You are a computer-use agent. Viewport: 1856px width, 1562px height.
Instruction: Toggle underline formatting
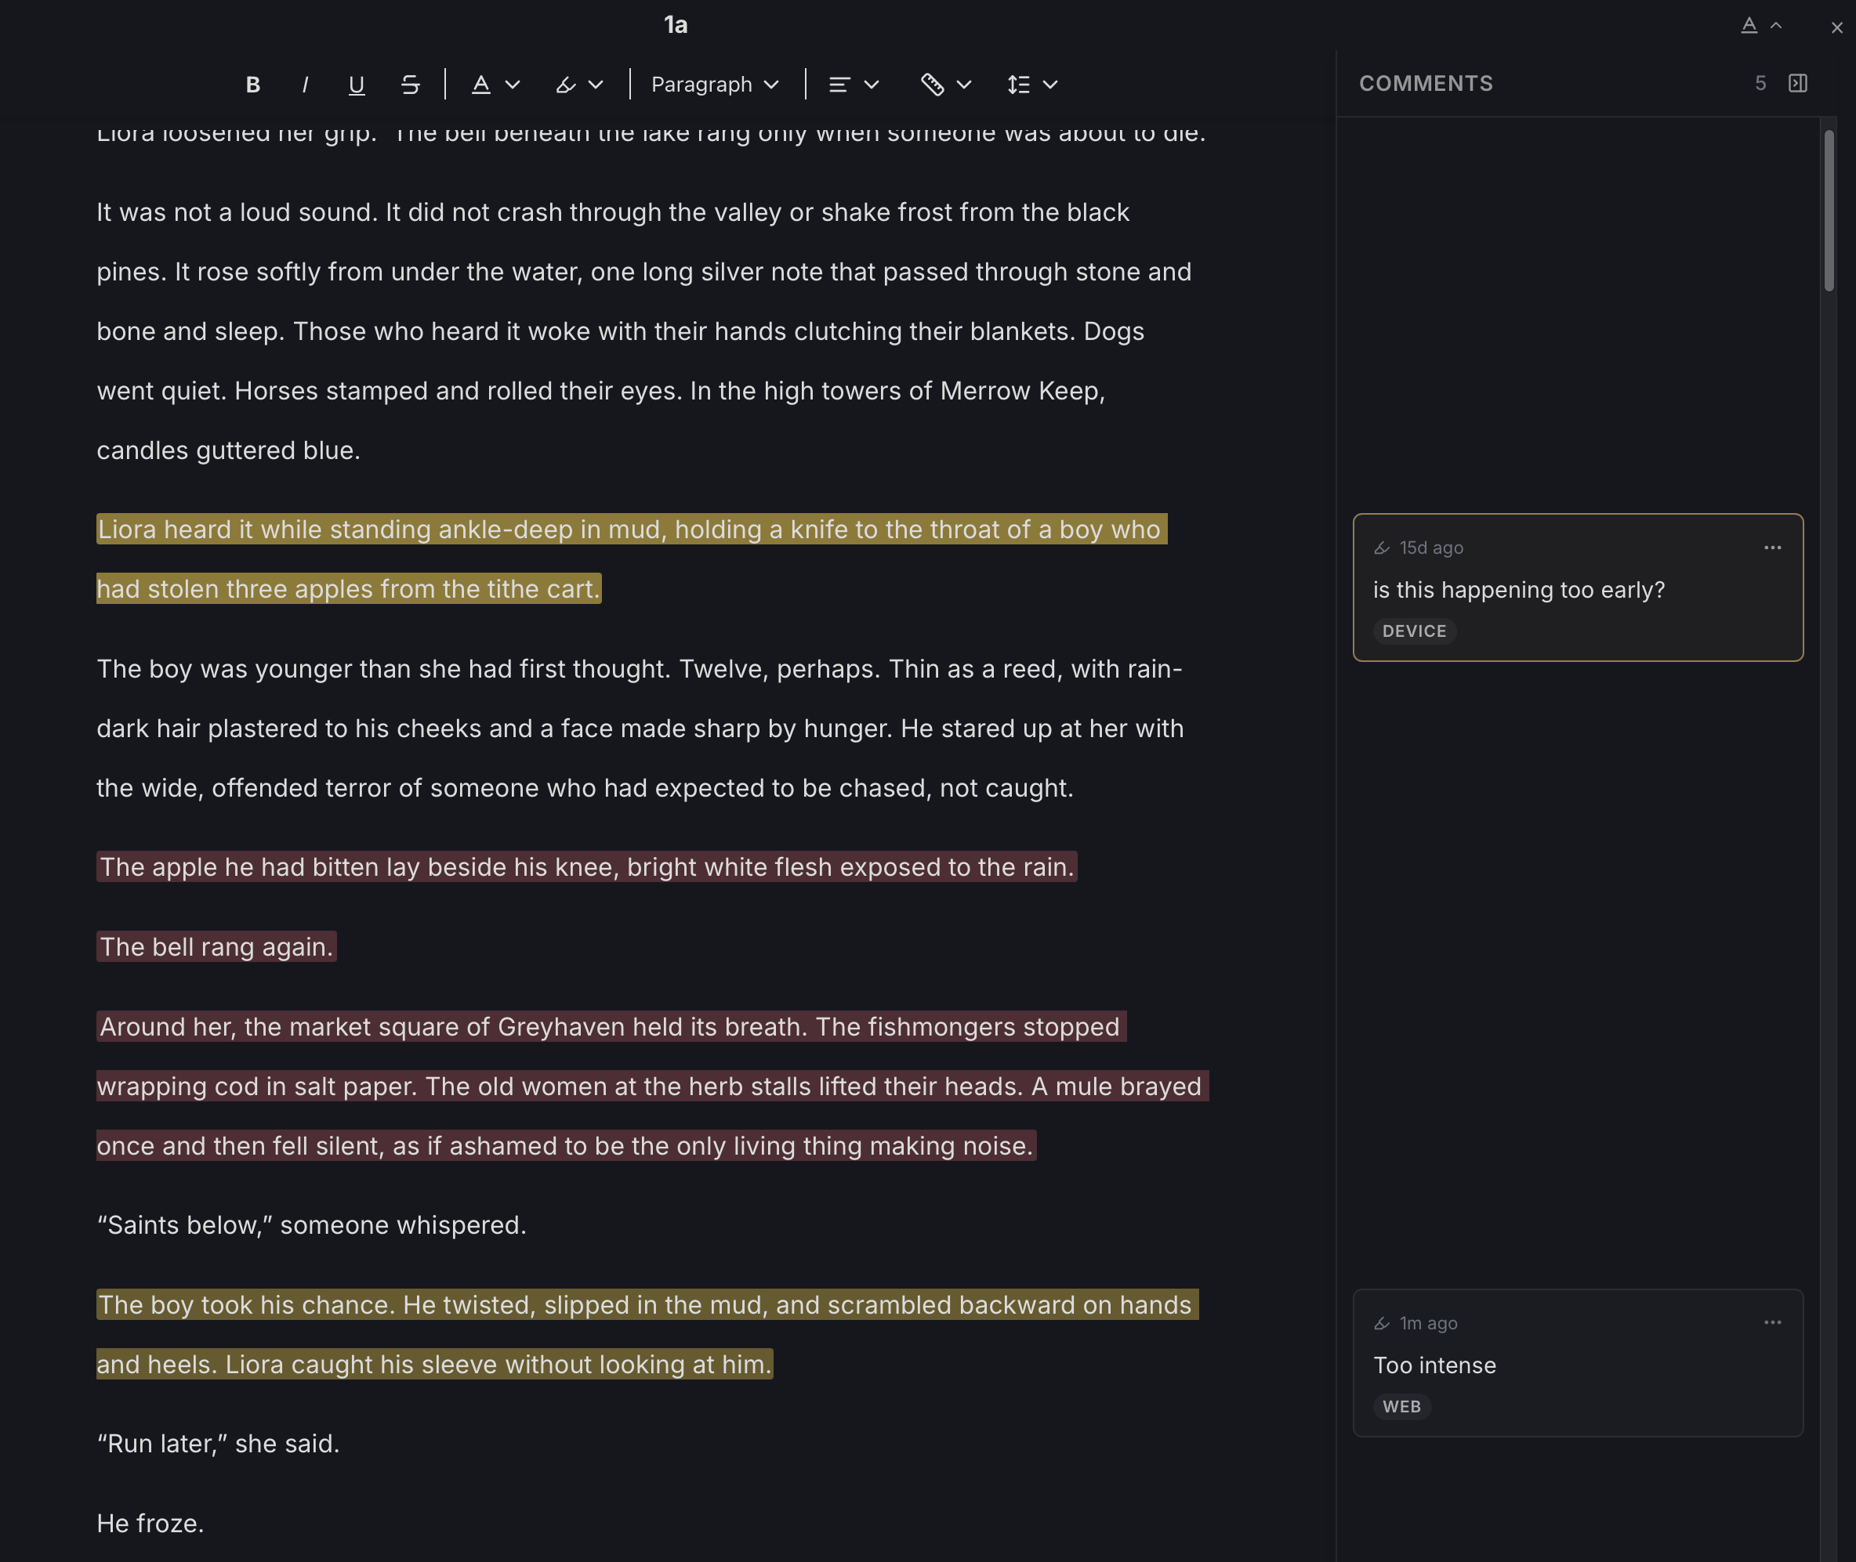[356, 84]
